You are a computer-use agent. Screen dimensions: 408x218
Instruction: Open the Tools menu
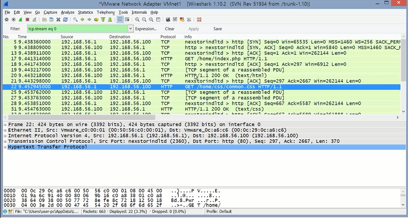123,12
